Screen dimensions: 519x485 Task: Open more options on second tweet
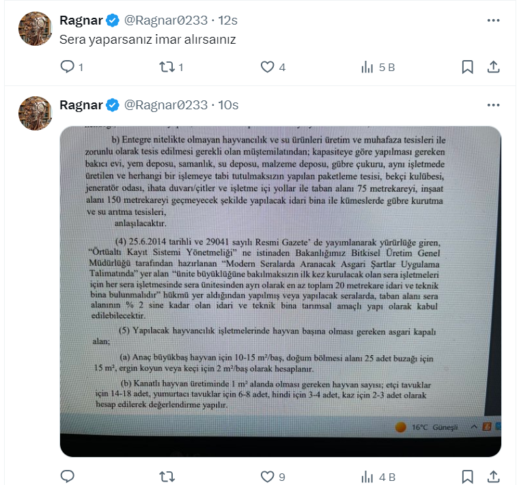pos(493,105)
